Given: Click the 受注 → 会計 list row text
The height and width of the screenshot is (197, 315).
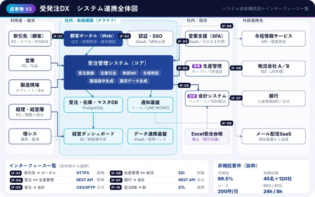Looking at the screenshot, I should point(34,187).
